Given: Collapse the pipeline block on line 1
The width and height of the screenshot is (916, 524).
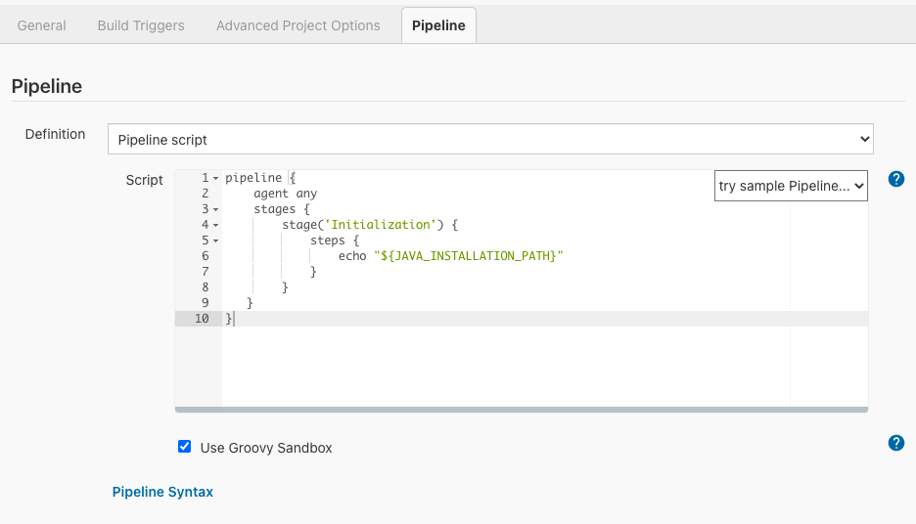Looking at the screenshot, I should [x=215, y=178].
